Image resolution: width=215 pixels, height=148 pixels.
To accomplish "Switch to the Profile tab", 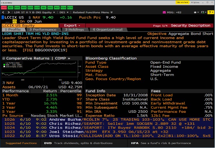I will click(x=14, y=29).
